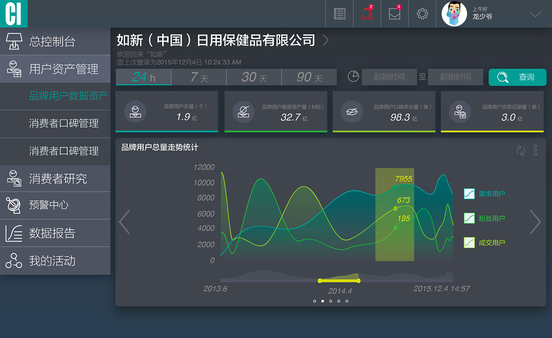Expand the user account dropdown arrow

pyautogui.click(x=535, y=14)
